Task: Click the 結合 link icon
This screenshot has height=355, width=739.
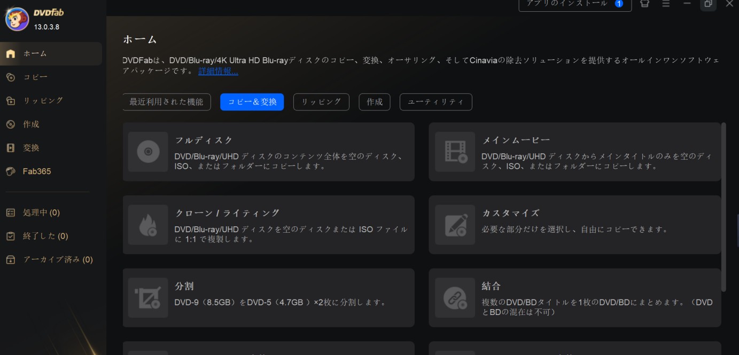Action: [x=455, y=298]
